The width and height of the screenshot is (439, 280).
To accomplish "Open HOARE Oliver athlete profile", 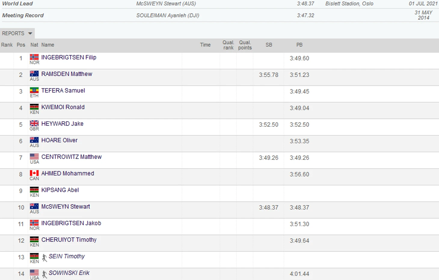I will coord(60,140).
